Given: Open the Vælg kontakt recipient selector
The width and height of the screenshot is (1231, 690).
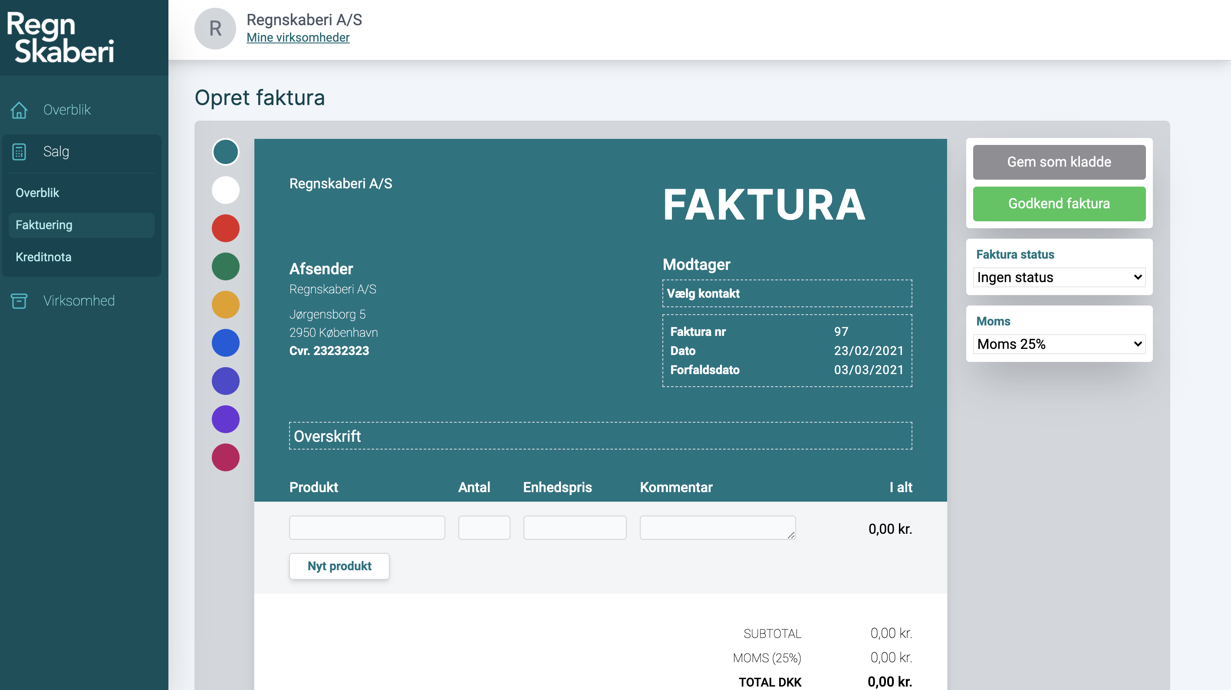Looking at the screenshot, I should point(787,293).
